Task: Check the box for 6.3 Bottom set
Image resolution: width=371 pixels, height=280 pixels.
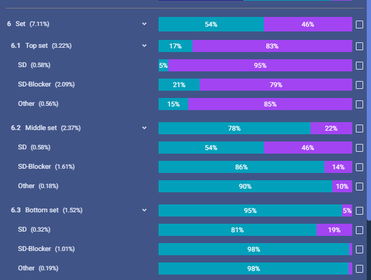Action: [360, 210]
